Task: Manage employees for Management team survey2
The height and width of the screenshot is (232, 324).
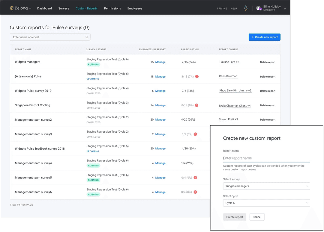Action: click(160, 120)
